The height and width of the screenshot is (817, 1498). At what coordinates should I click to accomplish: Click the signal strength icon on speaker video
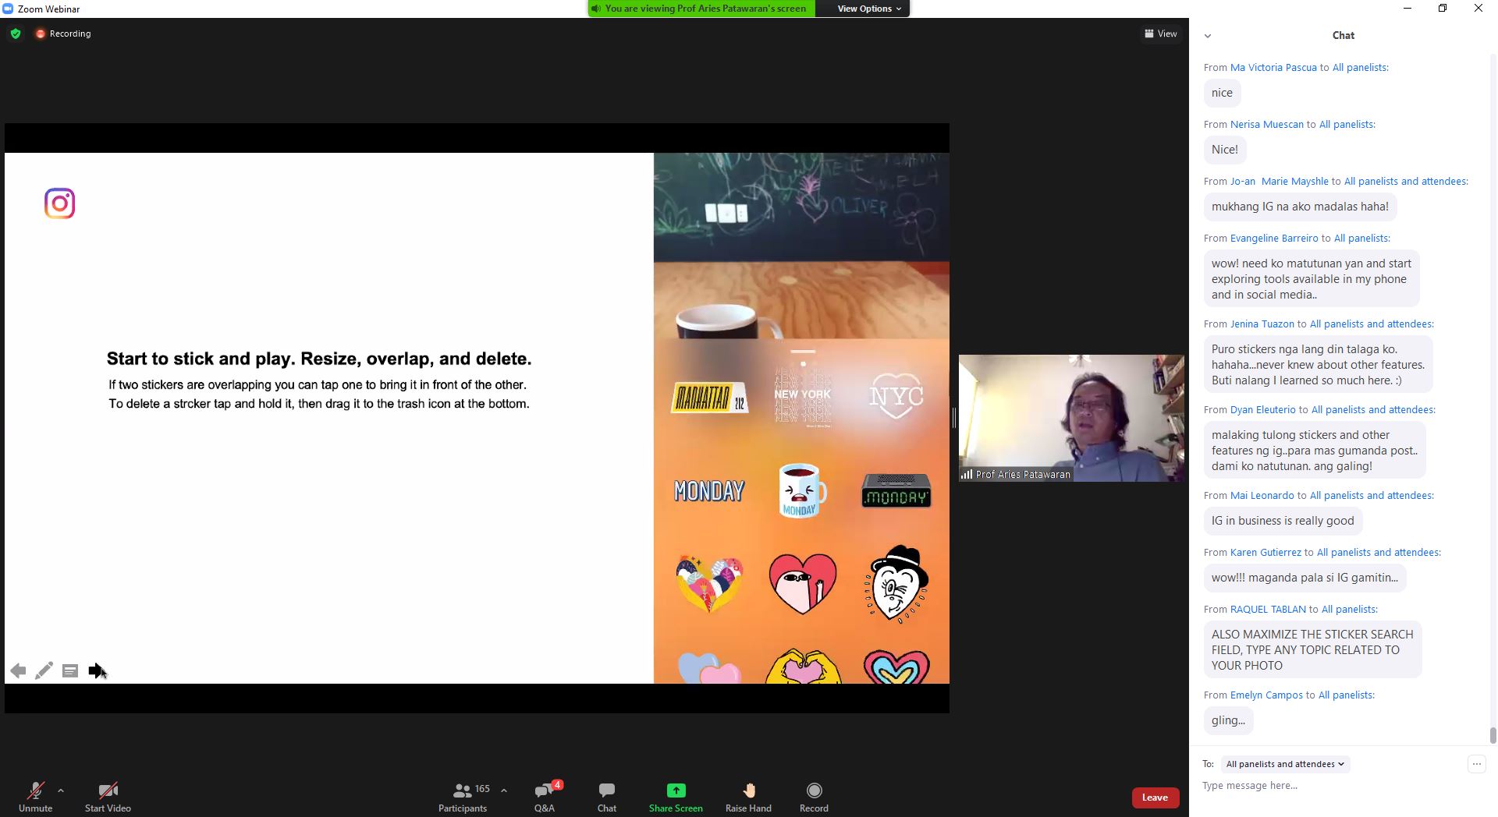click(x=966, y=474)
